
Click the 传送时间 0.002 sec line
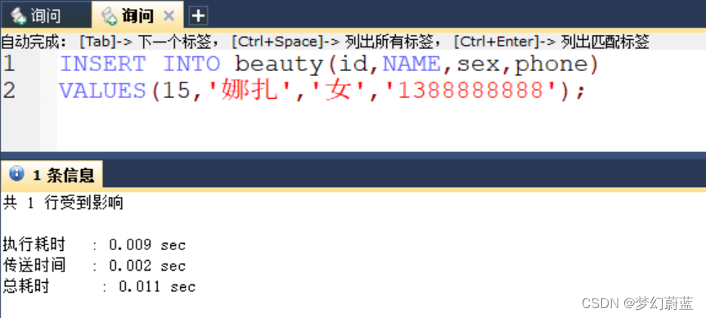(94, 266)
